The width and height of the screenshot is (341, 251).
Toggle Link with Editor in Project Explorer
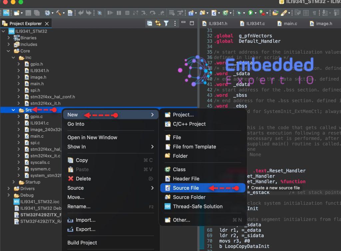(x=158, y=23)
